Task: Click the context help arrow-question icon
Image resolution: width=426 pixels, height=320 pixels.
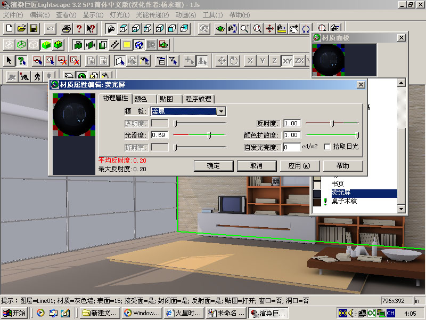Action: point(91,28)
